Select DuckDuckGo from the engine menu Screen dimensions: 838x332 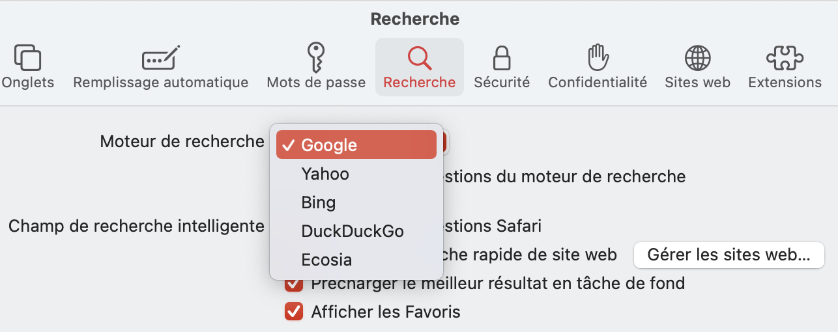(353, 231)
